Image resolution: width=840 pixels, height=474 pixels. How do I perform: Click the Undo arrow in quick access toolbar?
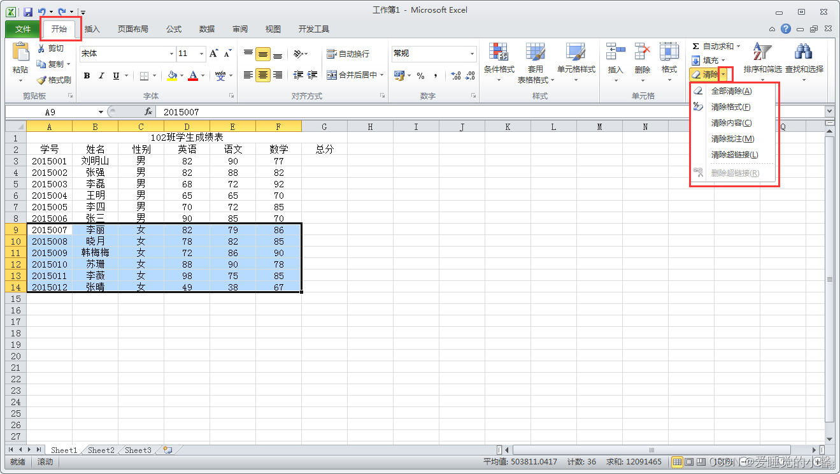click(x=41, y=11)
